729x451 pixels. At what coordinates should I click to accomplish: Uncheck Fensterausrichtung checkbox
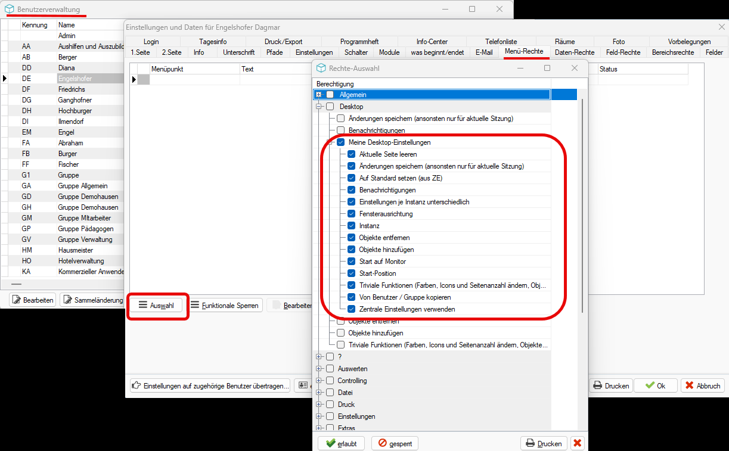tap(352, 214)
